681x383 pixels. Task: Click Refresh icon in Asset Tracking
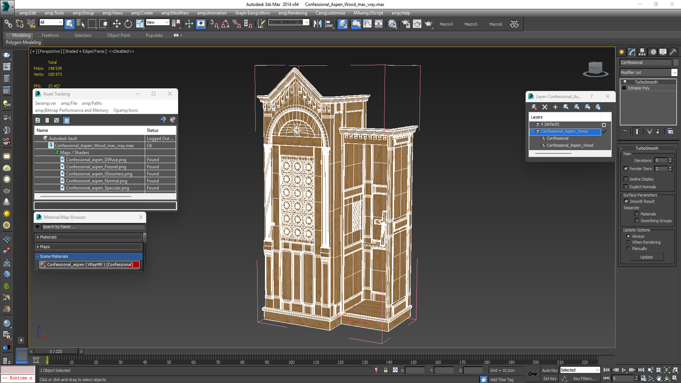(x=38, y=120)
